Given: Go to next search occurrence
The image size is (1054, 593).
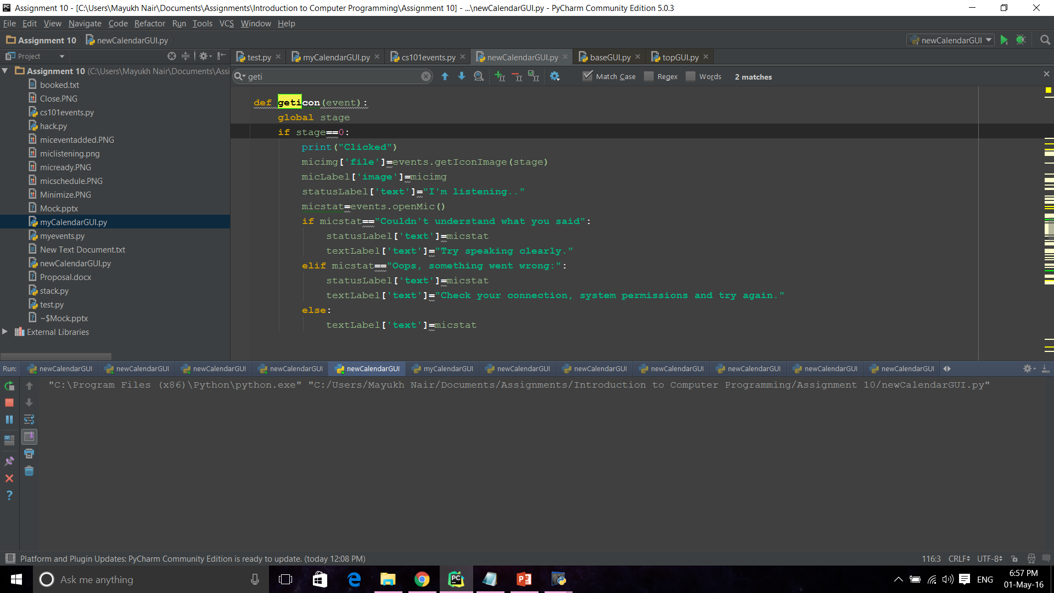Looking at the screenshot, I should [462, 76].
